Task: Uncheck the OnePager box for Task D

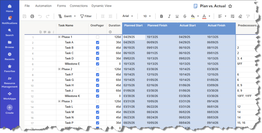Action: pyautogui.click(x=98, y=58)
